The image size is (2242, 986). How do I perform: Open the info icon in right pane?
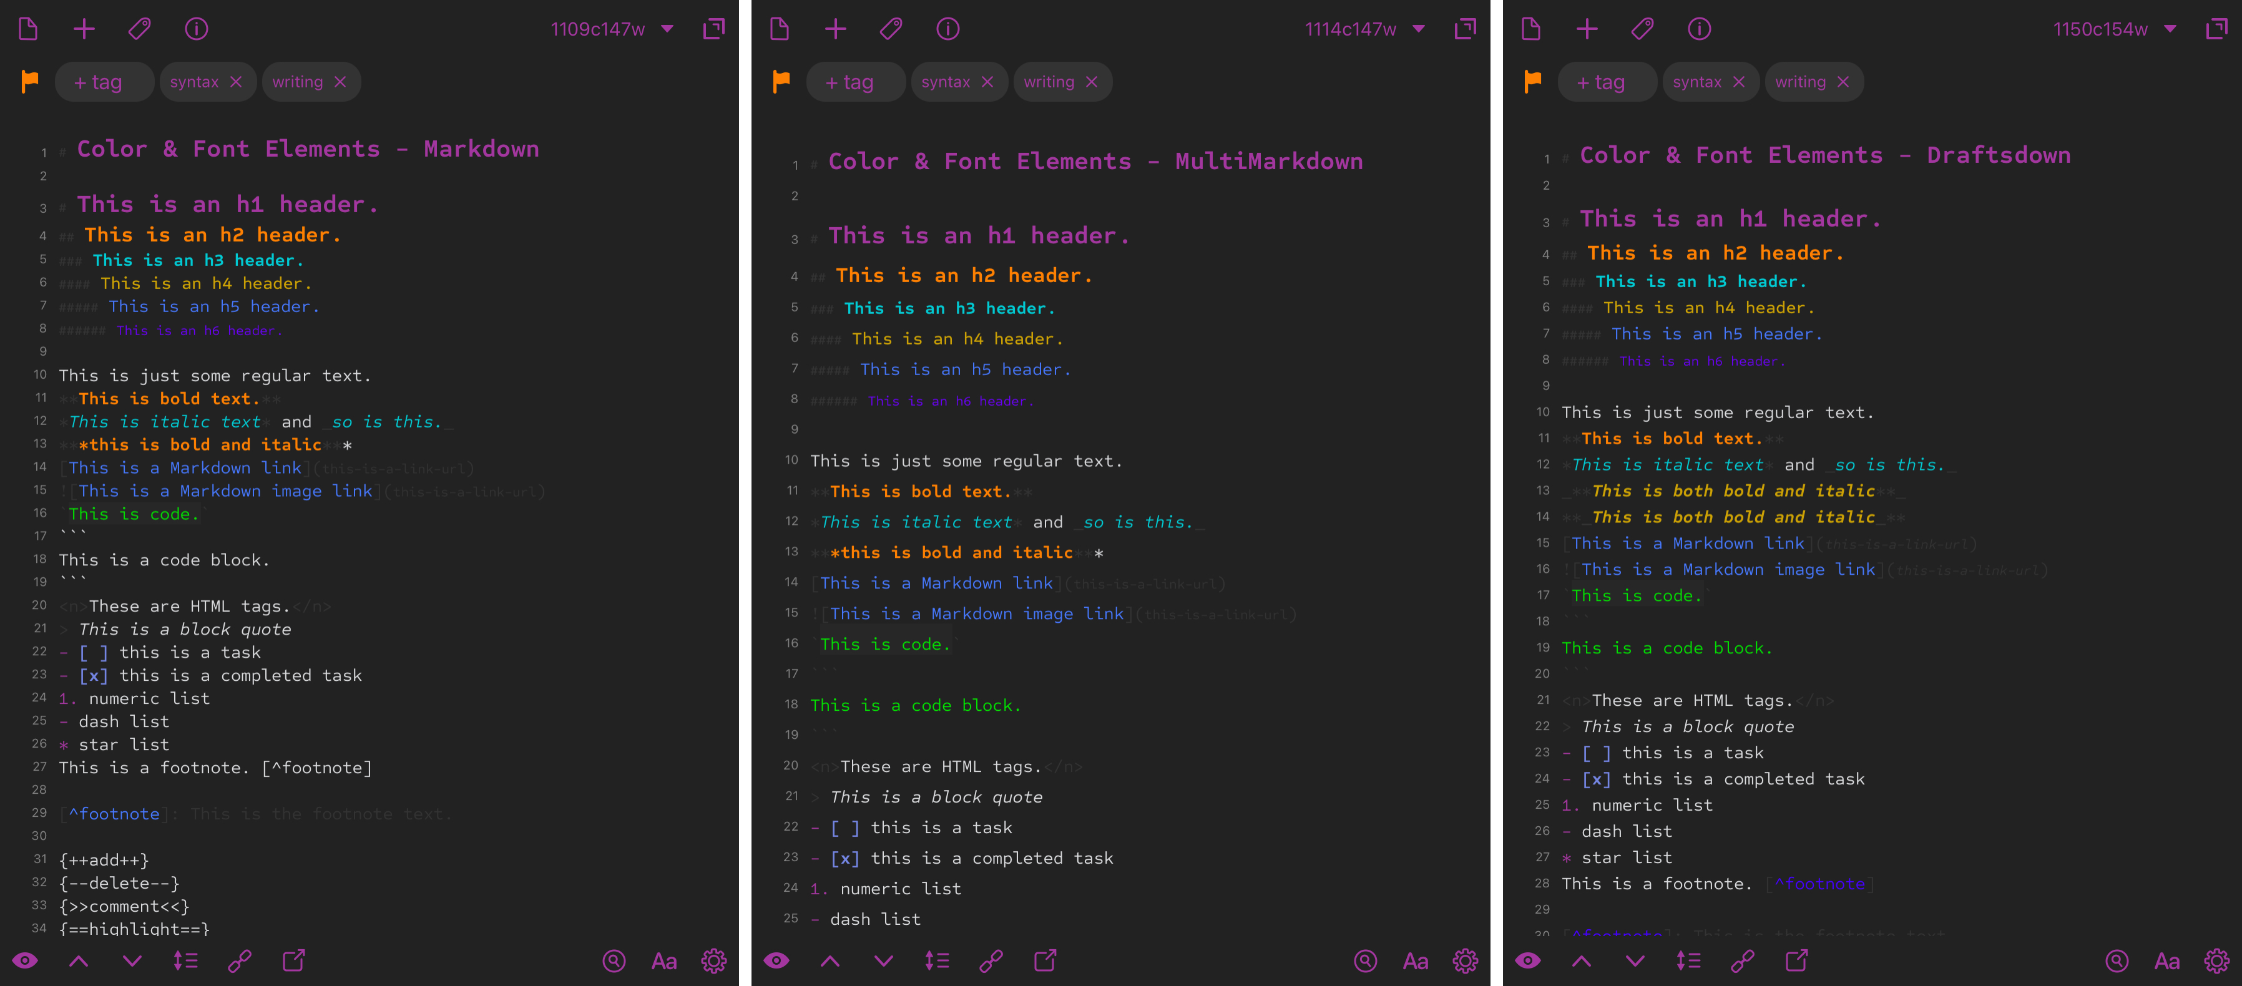tap(1699, 29)
